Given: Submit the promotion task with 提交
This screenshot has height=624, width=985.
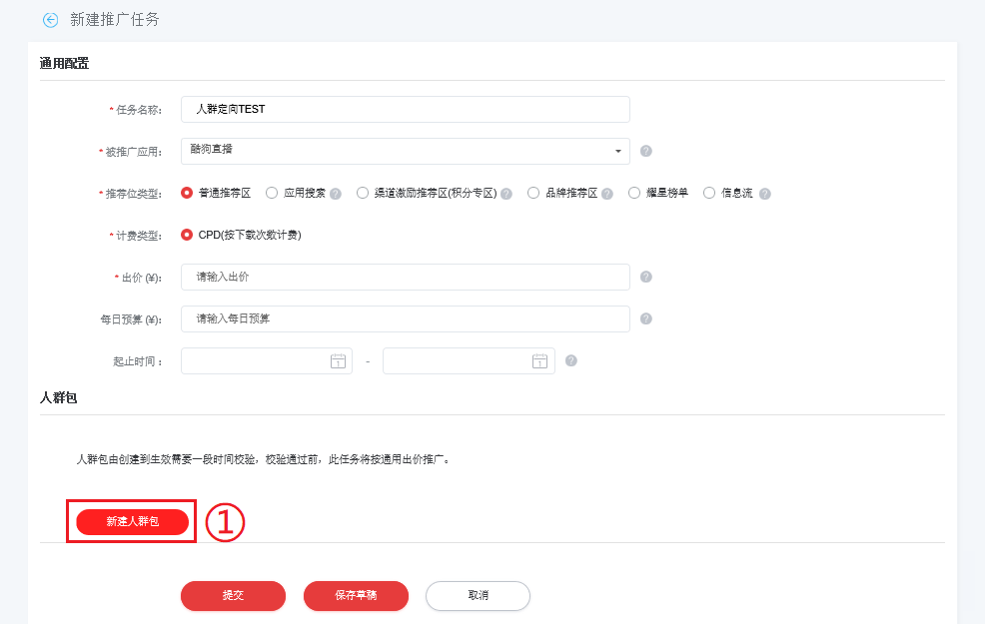Looking at the screenshot, I should pos(233,596).
